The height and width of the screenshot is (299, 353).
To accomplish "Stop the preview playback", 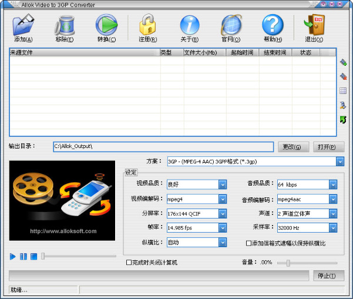I will coord(33,257).
